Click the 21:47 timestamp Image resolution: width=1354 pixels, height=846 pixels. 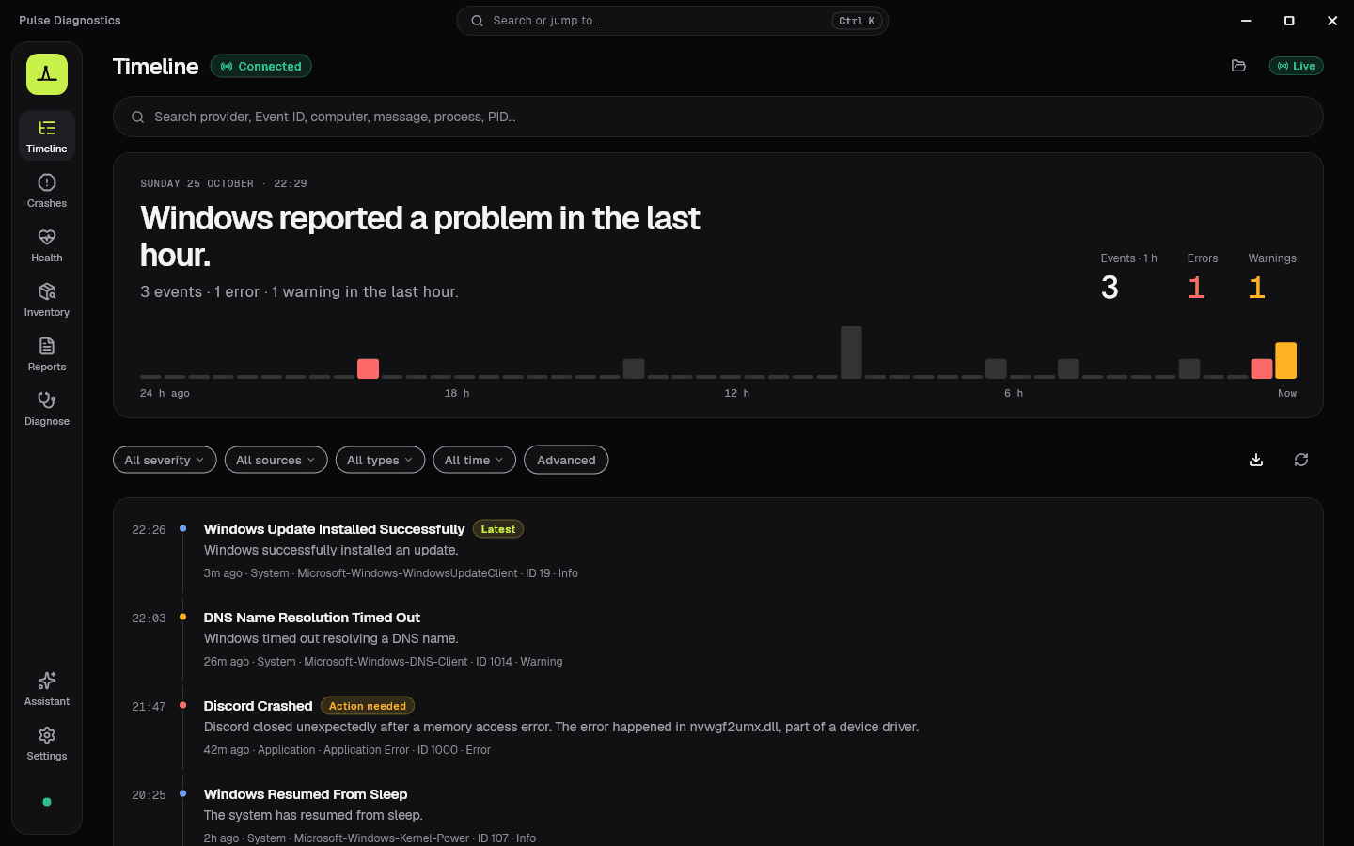click(149, 707)
